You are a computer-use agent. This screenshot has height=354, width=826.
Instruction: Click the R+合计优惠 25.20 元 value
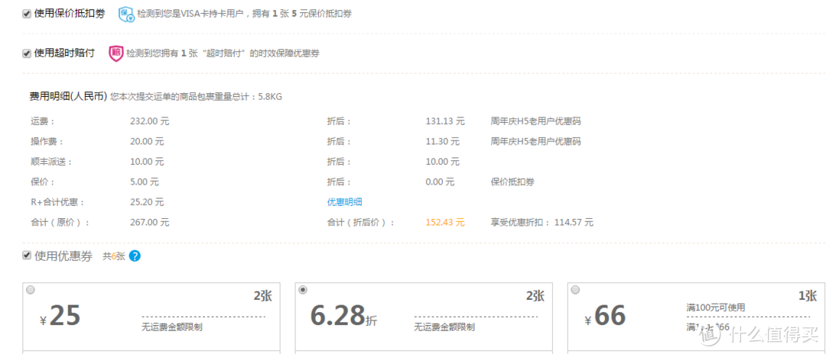[147, 202]
